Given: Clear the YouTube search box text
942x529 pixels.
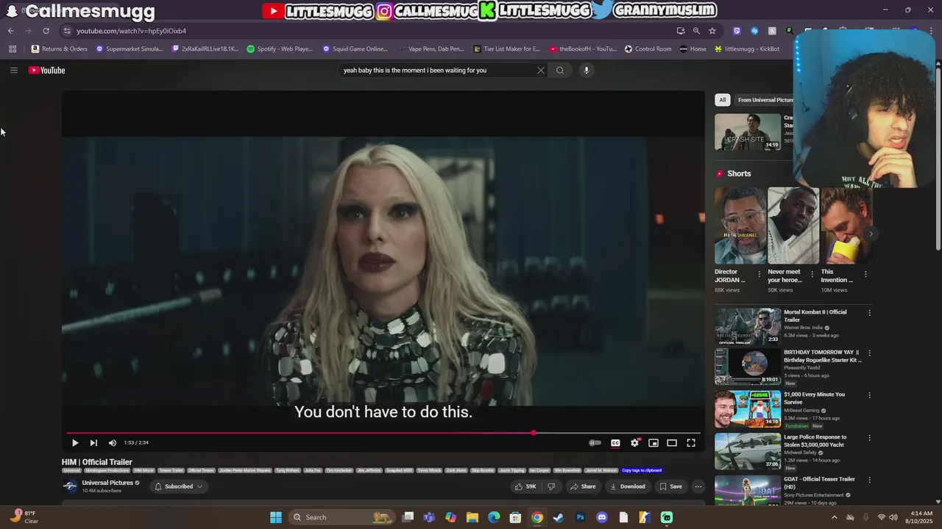Looking at the screenshot, I should (x=541, y=70).
